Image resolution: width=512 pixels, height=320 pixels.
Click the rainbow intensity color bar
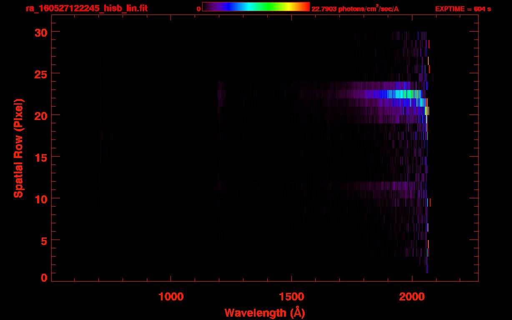tap(256, 7)
